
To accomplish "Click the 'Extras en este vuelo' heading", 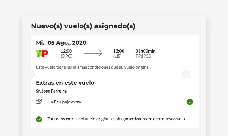I will [65, 83].
